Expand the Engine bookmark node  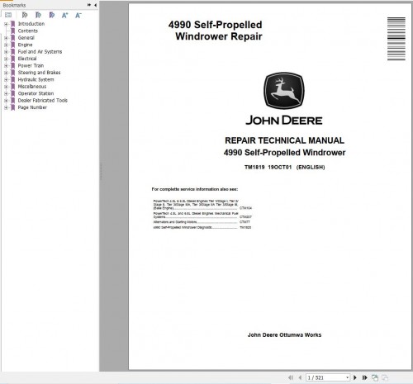[6, 45]
